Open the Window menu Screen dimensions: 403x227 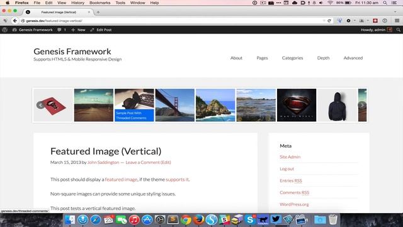[137, 3]
